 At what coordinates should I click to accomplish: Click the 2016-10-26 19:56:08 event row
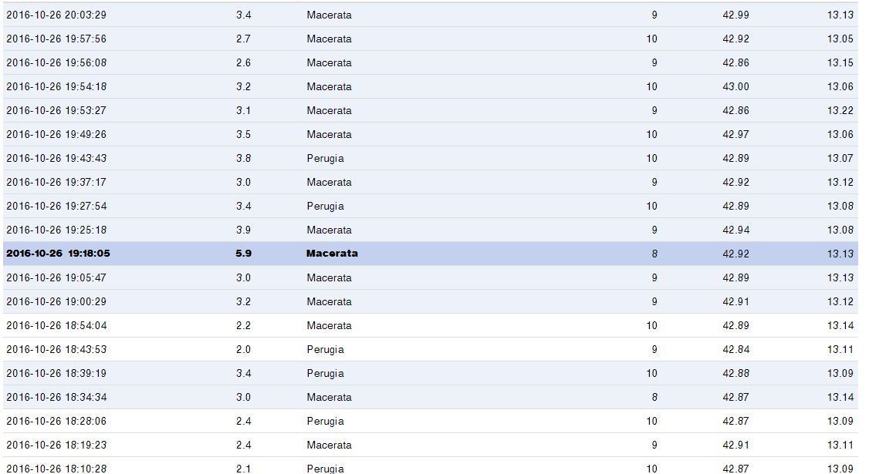click(x=56, y=62)
